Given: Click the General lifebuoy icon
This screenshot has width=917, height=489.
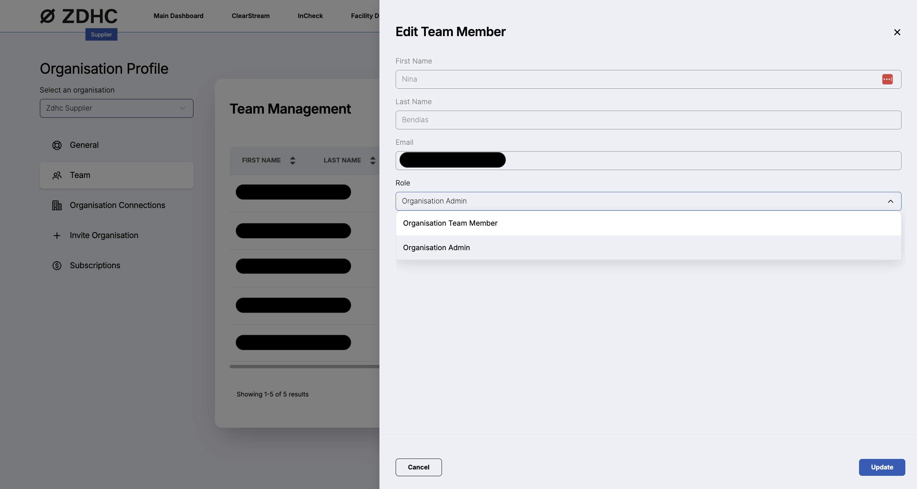Looking at the screenshot, I should click(x=57, y=145).
